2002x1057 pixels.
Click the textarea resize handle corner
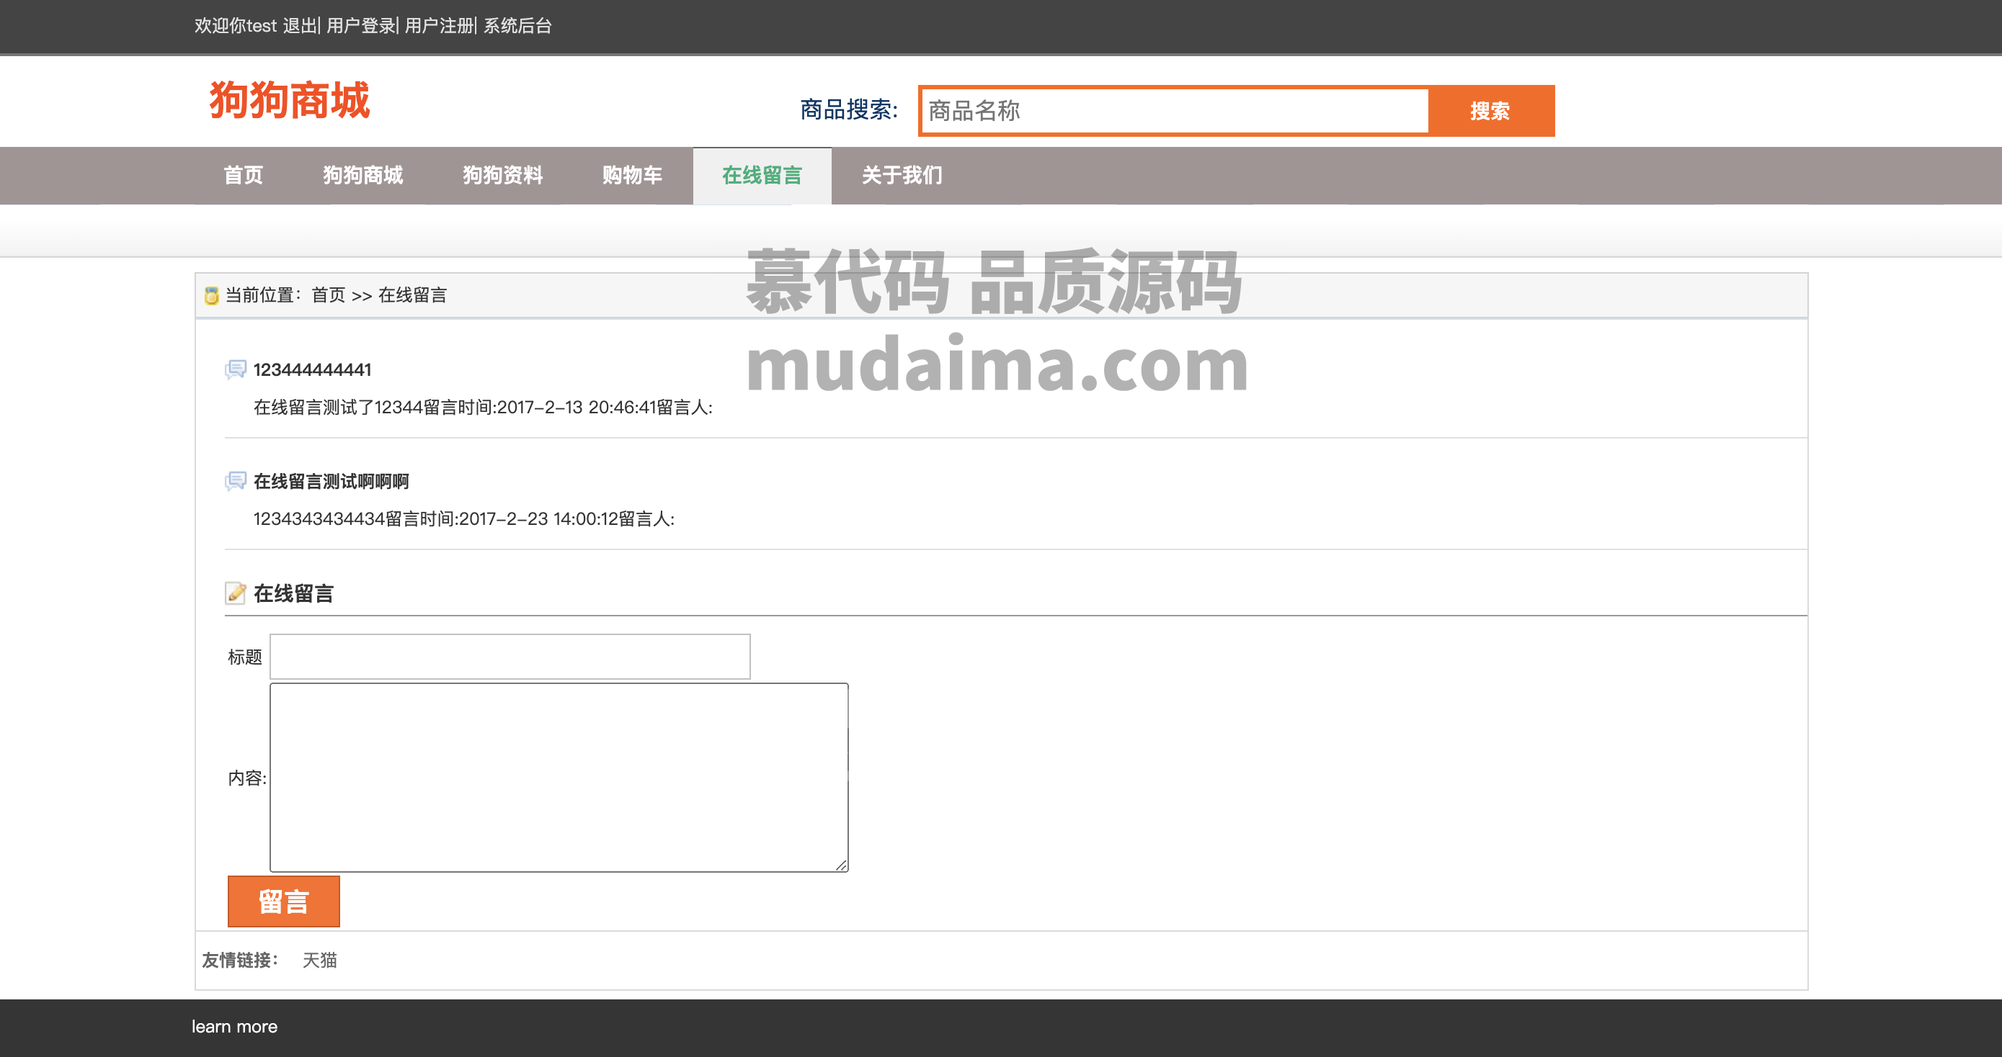(x=841, y=865)
